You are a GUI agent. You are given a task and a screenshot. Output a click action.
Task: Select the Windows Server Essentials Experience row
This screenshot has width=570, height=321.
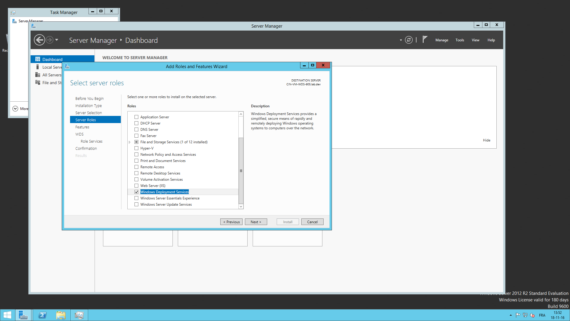click(x=183, y=198)
